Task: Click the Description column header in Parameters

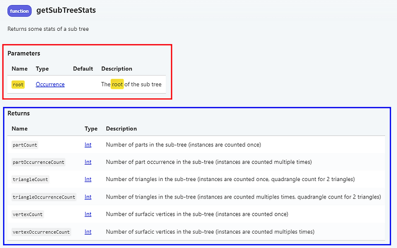Action: (117, 69)
